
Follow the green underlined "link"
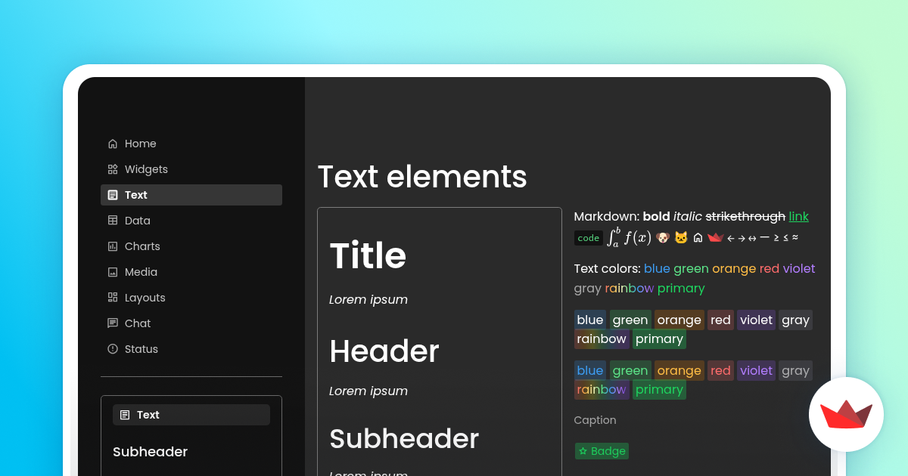click(798, 217)
